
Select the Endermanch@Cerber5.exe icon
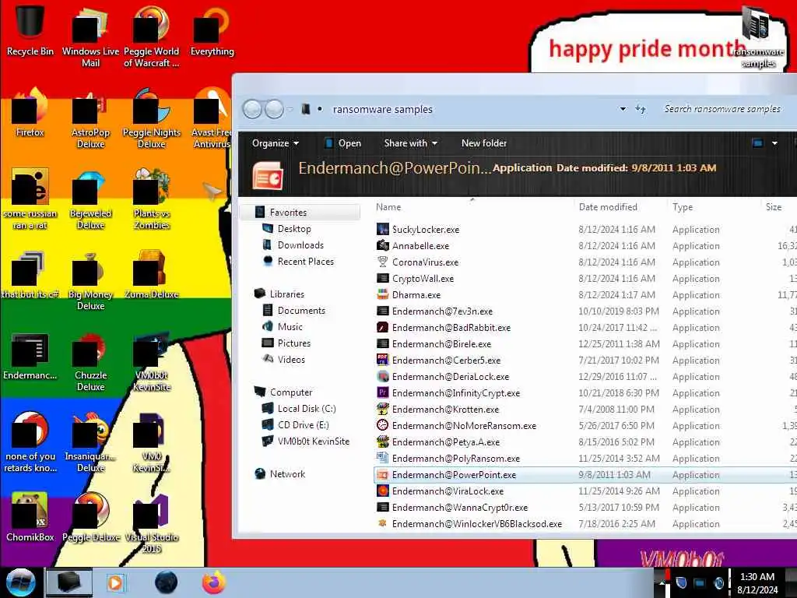(382, 360)
